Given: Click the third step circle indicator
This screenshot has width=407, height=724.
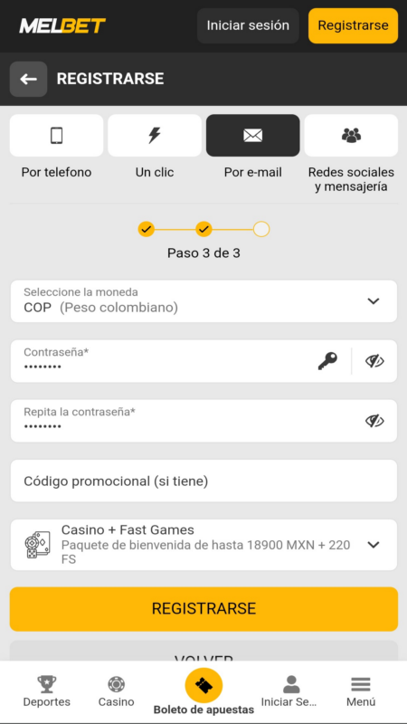Looking at the screenshot, I should point(261,229).
